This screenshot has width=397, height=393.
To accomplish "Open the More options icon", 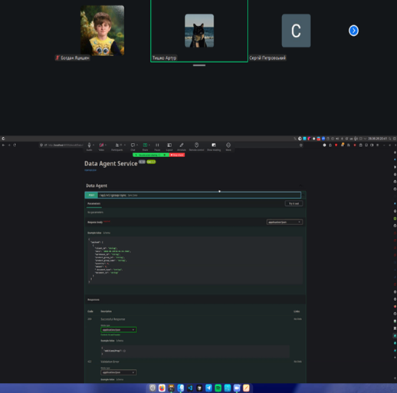I will pos(228,146).
